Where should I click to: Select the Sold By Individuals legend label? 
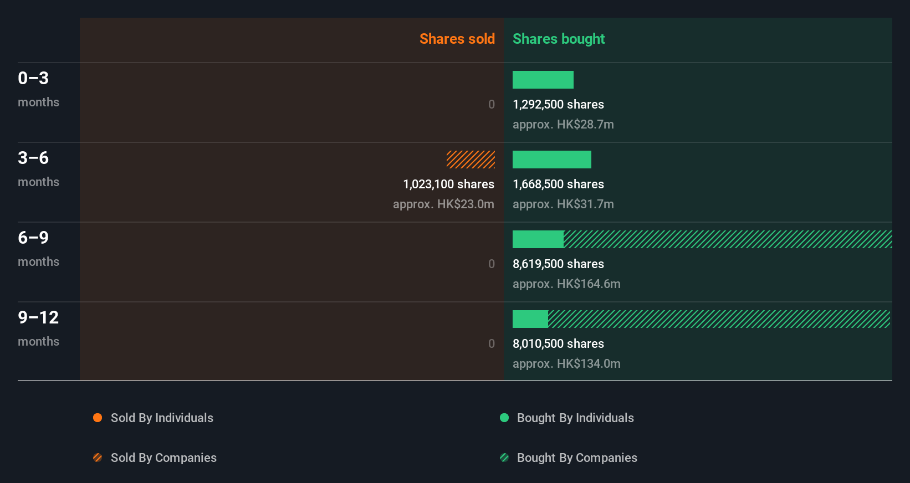pos(162,418)
